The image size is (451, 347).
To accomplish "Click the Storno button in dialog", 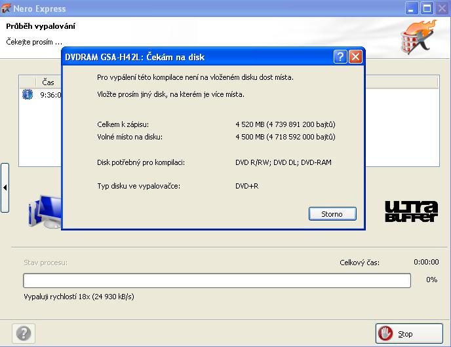I will [x=332, y=214].
